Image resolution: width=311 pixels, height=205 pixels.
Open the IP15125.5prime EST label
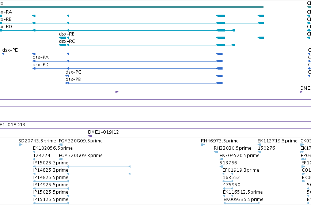tap(51, 200)
